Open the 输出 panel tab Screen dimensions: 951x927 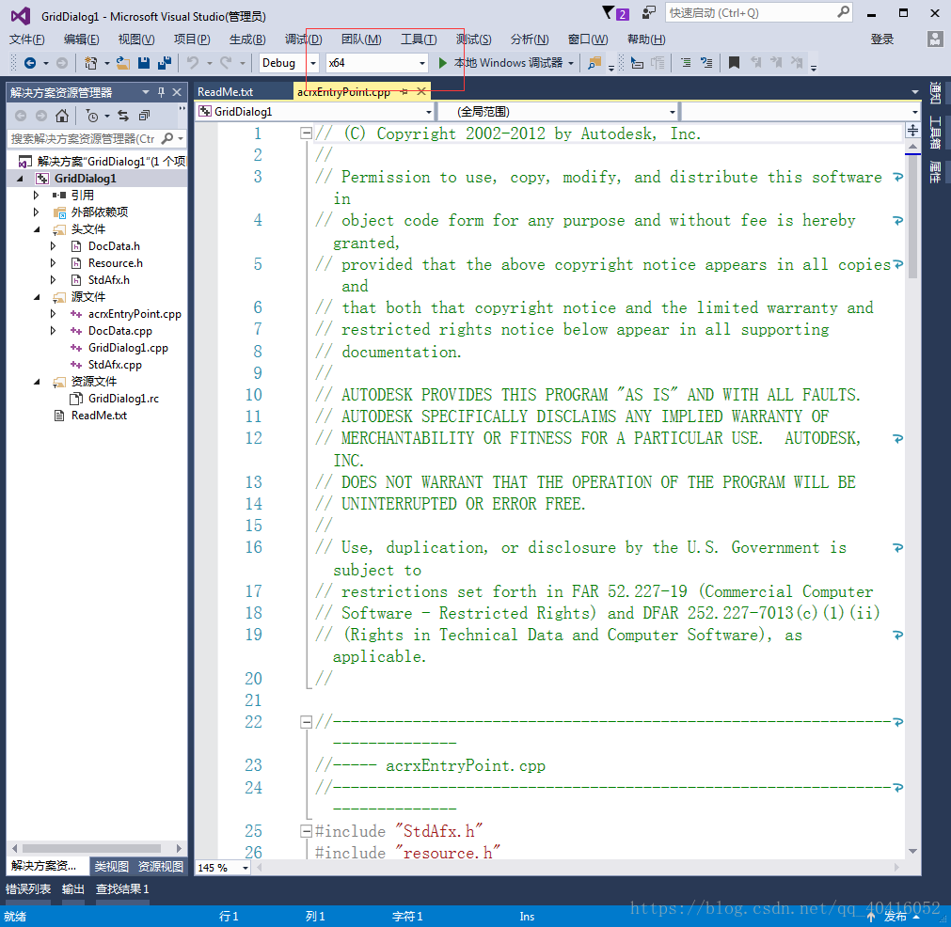(x=72, y=888)
